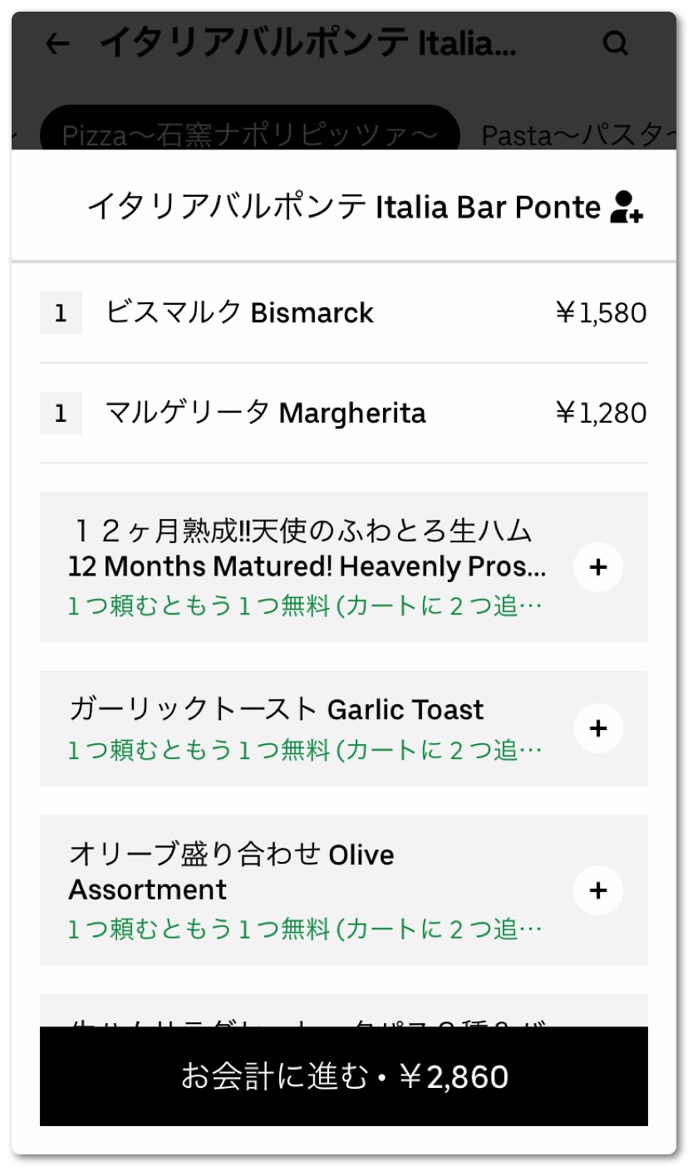The image size is (688, 1166).
Task: Add Olive Assortment using plus icon
Action: 597,890
